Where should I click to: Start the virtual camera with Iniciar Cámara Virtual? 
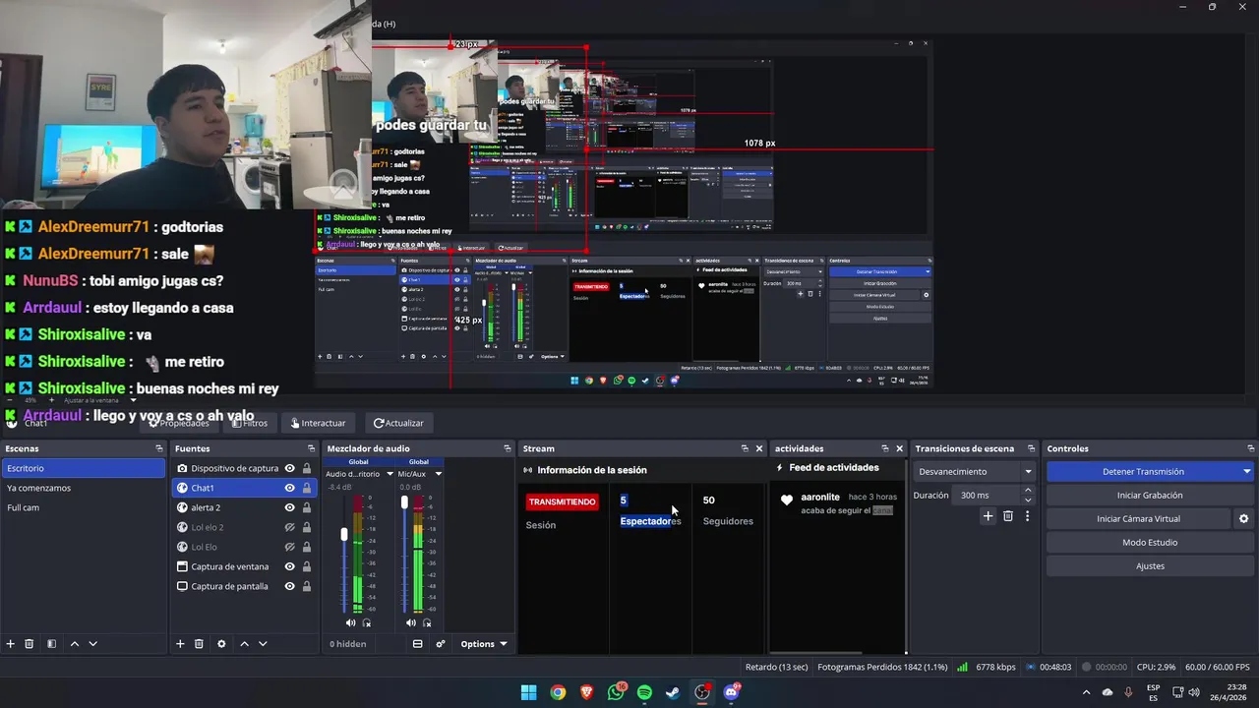click(1138, 518)
